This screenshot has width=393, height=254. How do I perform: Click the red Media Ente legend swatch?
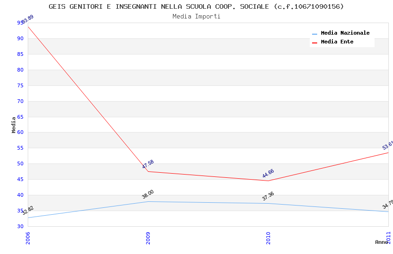[314, 43]
